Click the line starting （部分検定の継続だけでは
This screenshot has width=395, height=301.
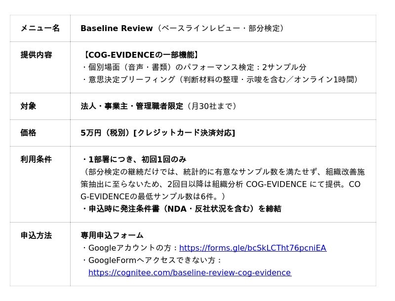(x=223, y=172)
